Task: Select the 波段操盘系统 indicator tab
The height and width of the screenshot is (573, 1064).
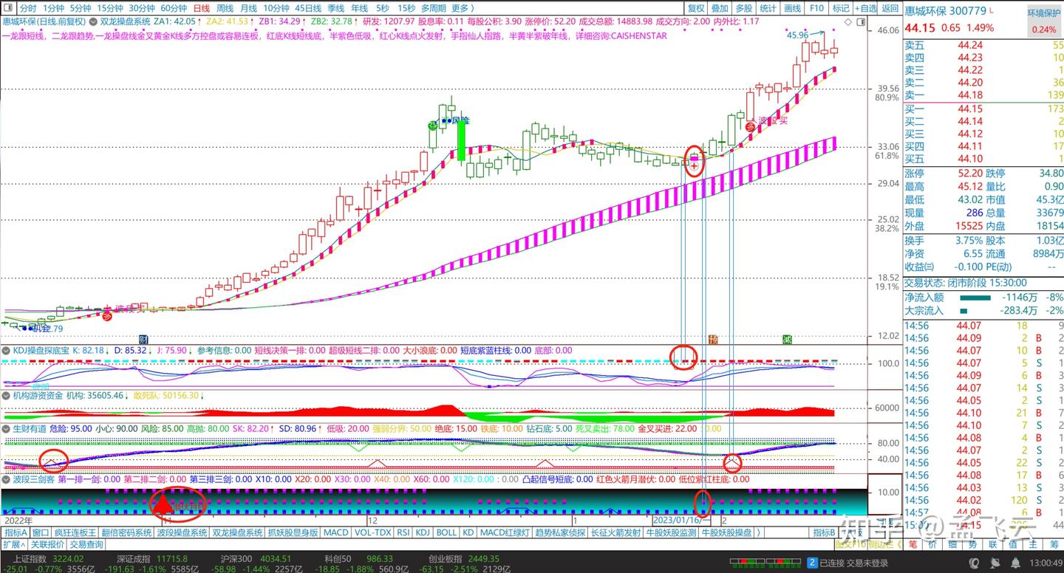Action: click(x=183, y=532)
